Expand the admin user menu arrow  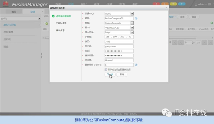pos(206,5)
